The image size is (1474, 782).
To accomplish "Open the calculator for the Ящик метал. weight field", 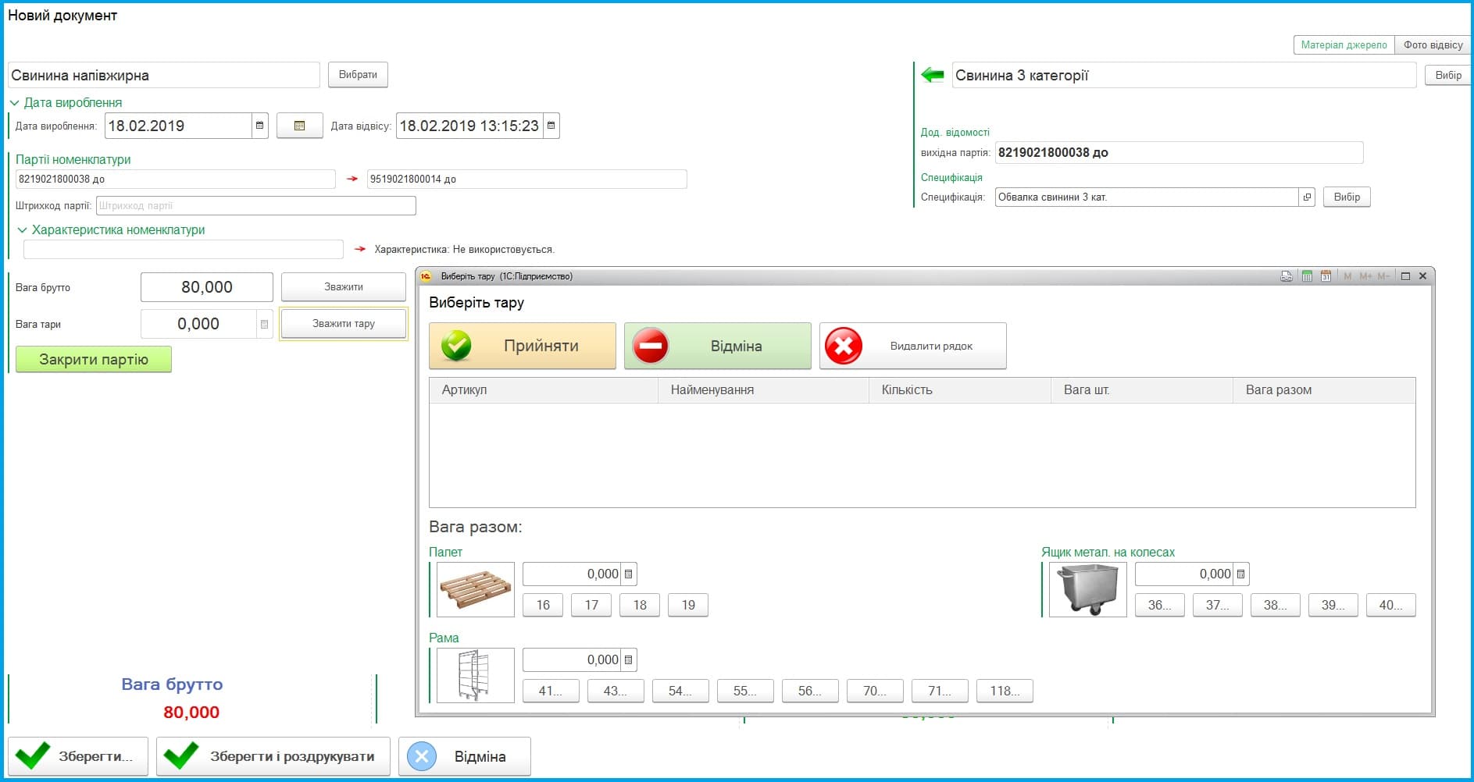I will (1240, 574).
